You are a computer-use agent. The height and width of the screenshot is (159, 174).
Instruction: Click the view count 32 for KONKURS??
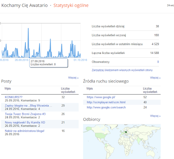[63, 97]
